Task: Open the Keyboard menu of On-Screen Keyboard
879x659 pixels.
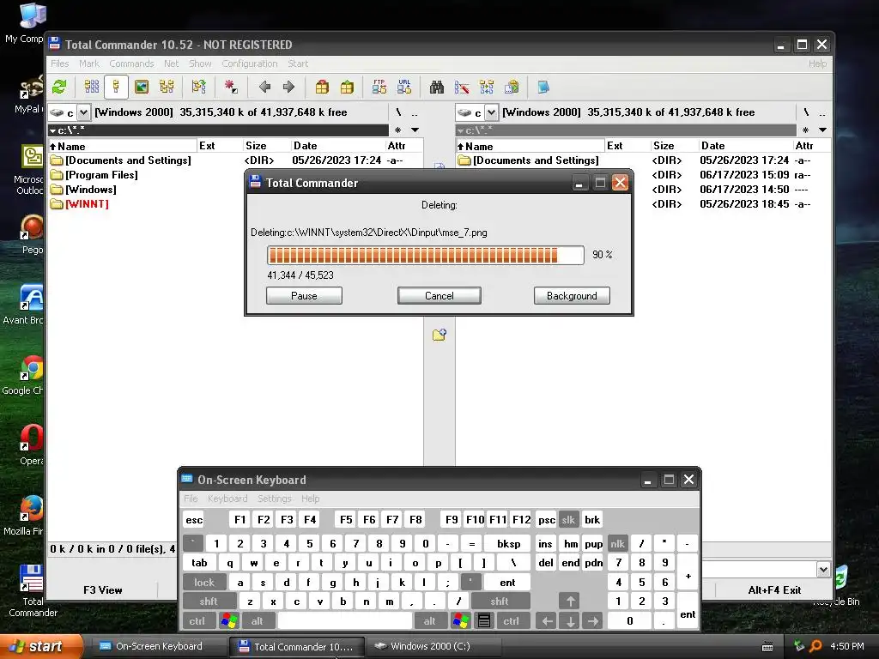Action: (x=227, y=499)
